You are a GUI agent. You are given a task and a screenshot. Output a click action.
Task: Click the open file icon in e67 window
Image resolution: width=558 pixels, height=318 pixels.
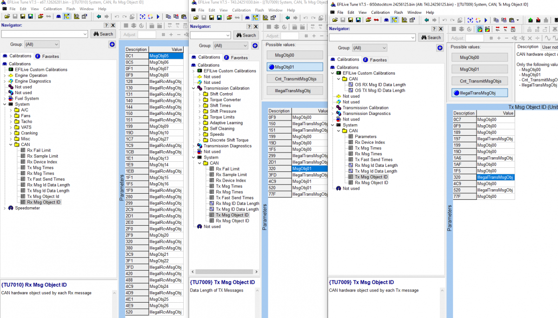(x=7, y=16)
